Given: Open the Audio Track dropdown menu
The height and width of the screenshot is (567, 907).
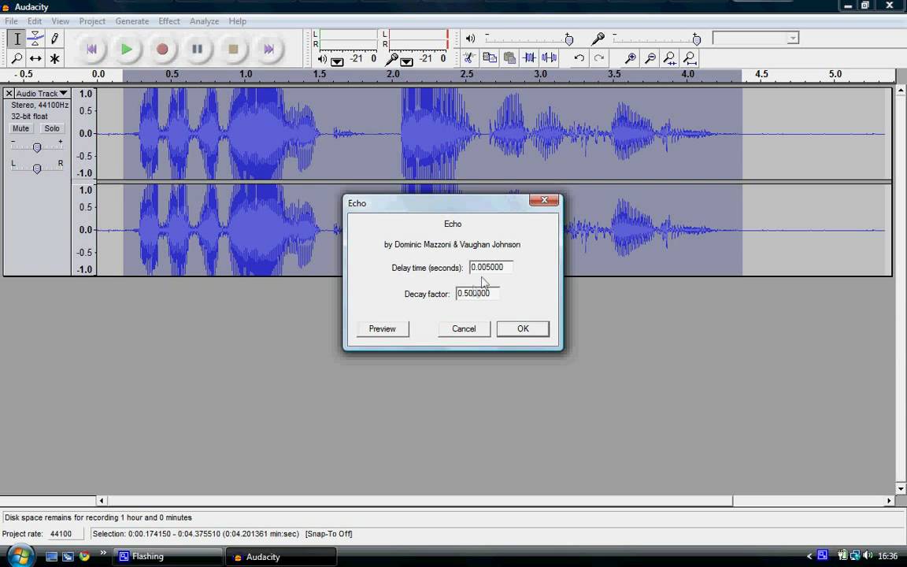Looking at the screenshot, I should pos(42,93).
